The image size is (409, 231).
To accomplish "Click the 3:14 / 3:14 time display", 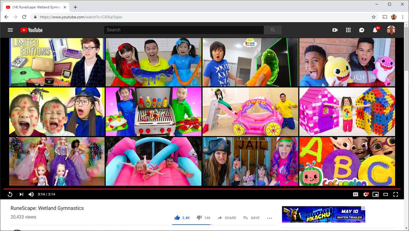I will 46,194.
